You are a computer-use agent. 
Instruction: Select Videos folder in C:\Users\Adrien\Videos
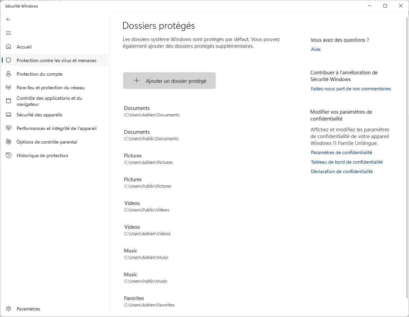click(147, 230)
